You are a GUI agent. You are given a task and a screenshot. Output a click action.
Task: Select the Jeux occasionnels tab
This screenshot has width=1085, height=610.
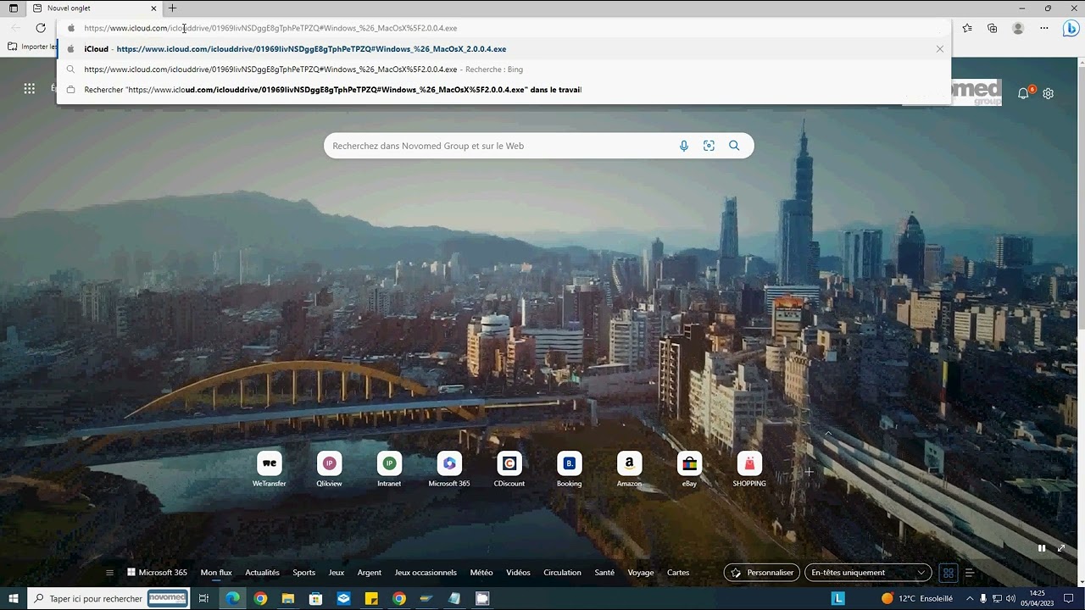click(x=426, y=573)
